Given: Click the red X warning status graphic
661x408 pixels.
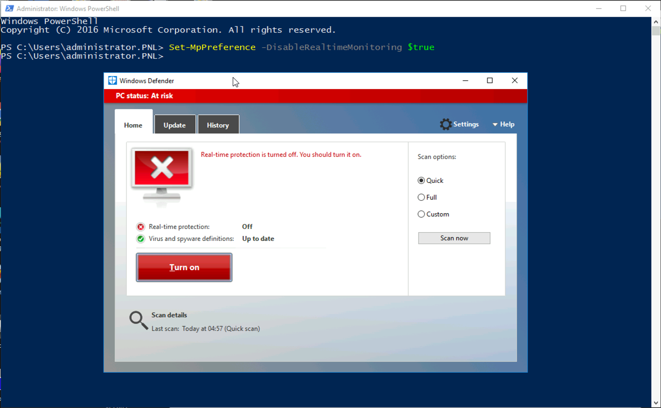Looking at the screenshot, I should (x=162, y=173).
